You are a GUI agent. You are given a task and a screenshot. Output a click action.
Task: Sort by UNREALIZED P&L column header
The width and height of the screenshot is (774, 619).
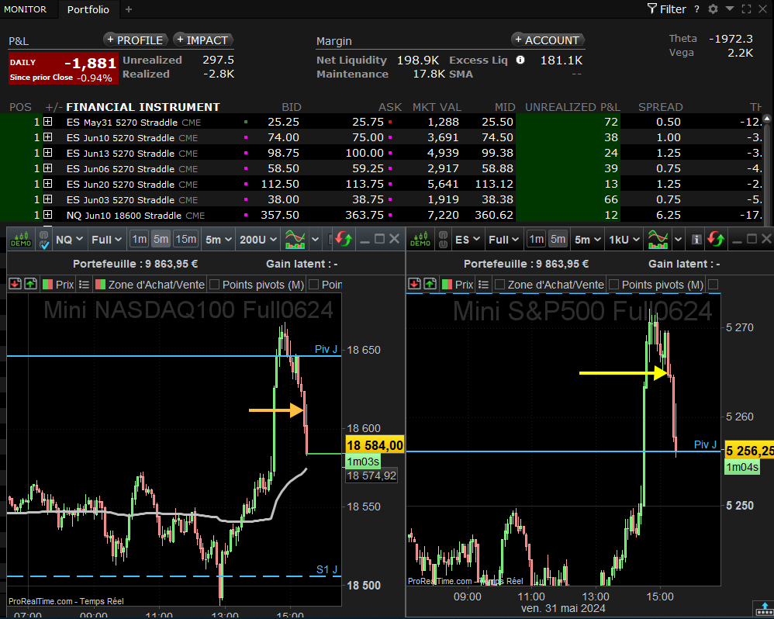(572, 107)
